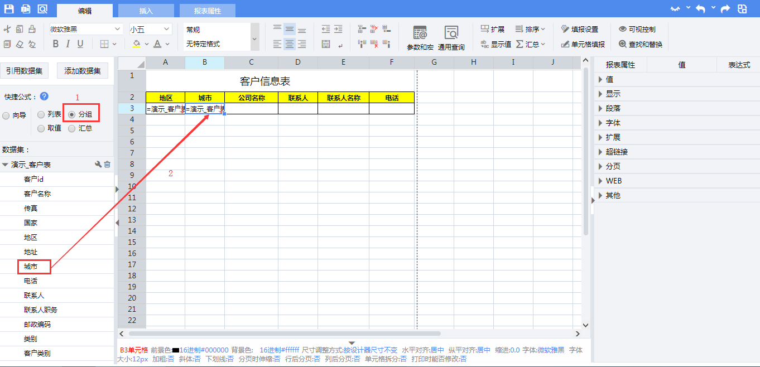
Task: Open 参数和宏 parameters and macros
Action: click(x=420, y=37)
